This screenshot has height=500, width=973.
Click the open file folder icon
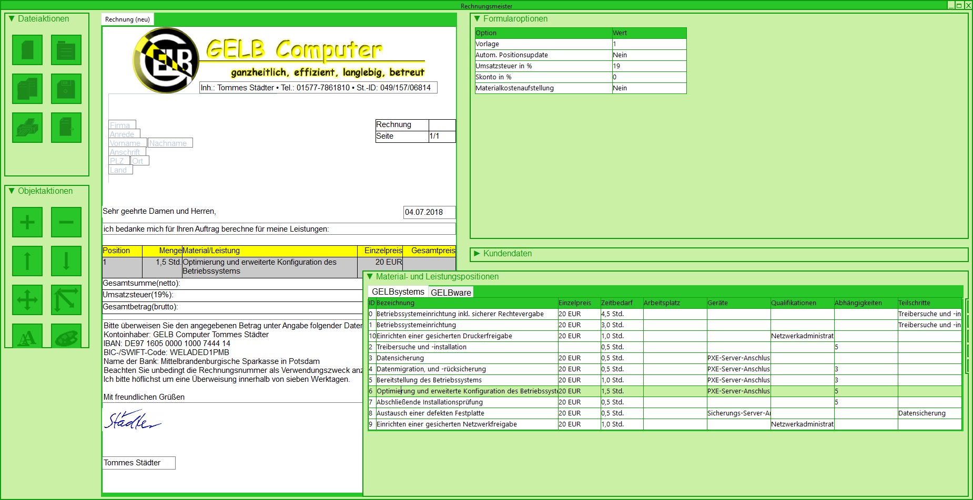click(66, 50)
